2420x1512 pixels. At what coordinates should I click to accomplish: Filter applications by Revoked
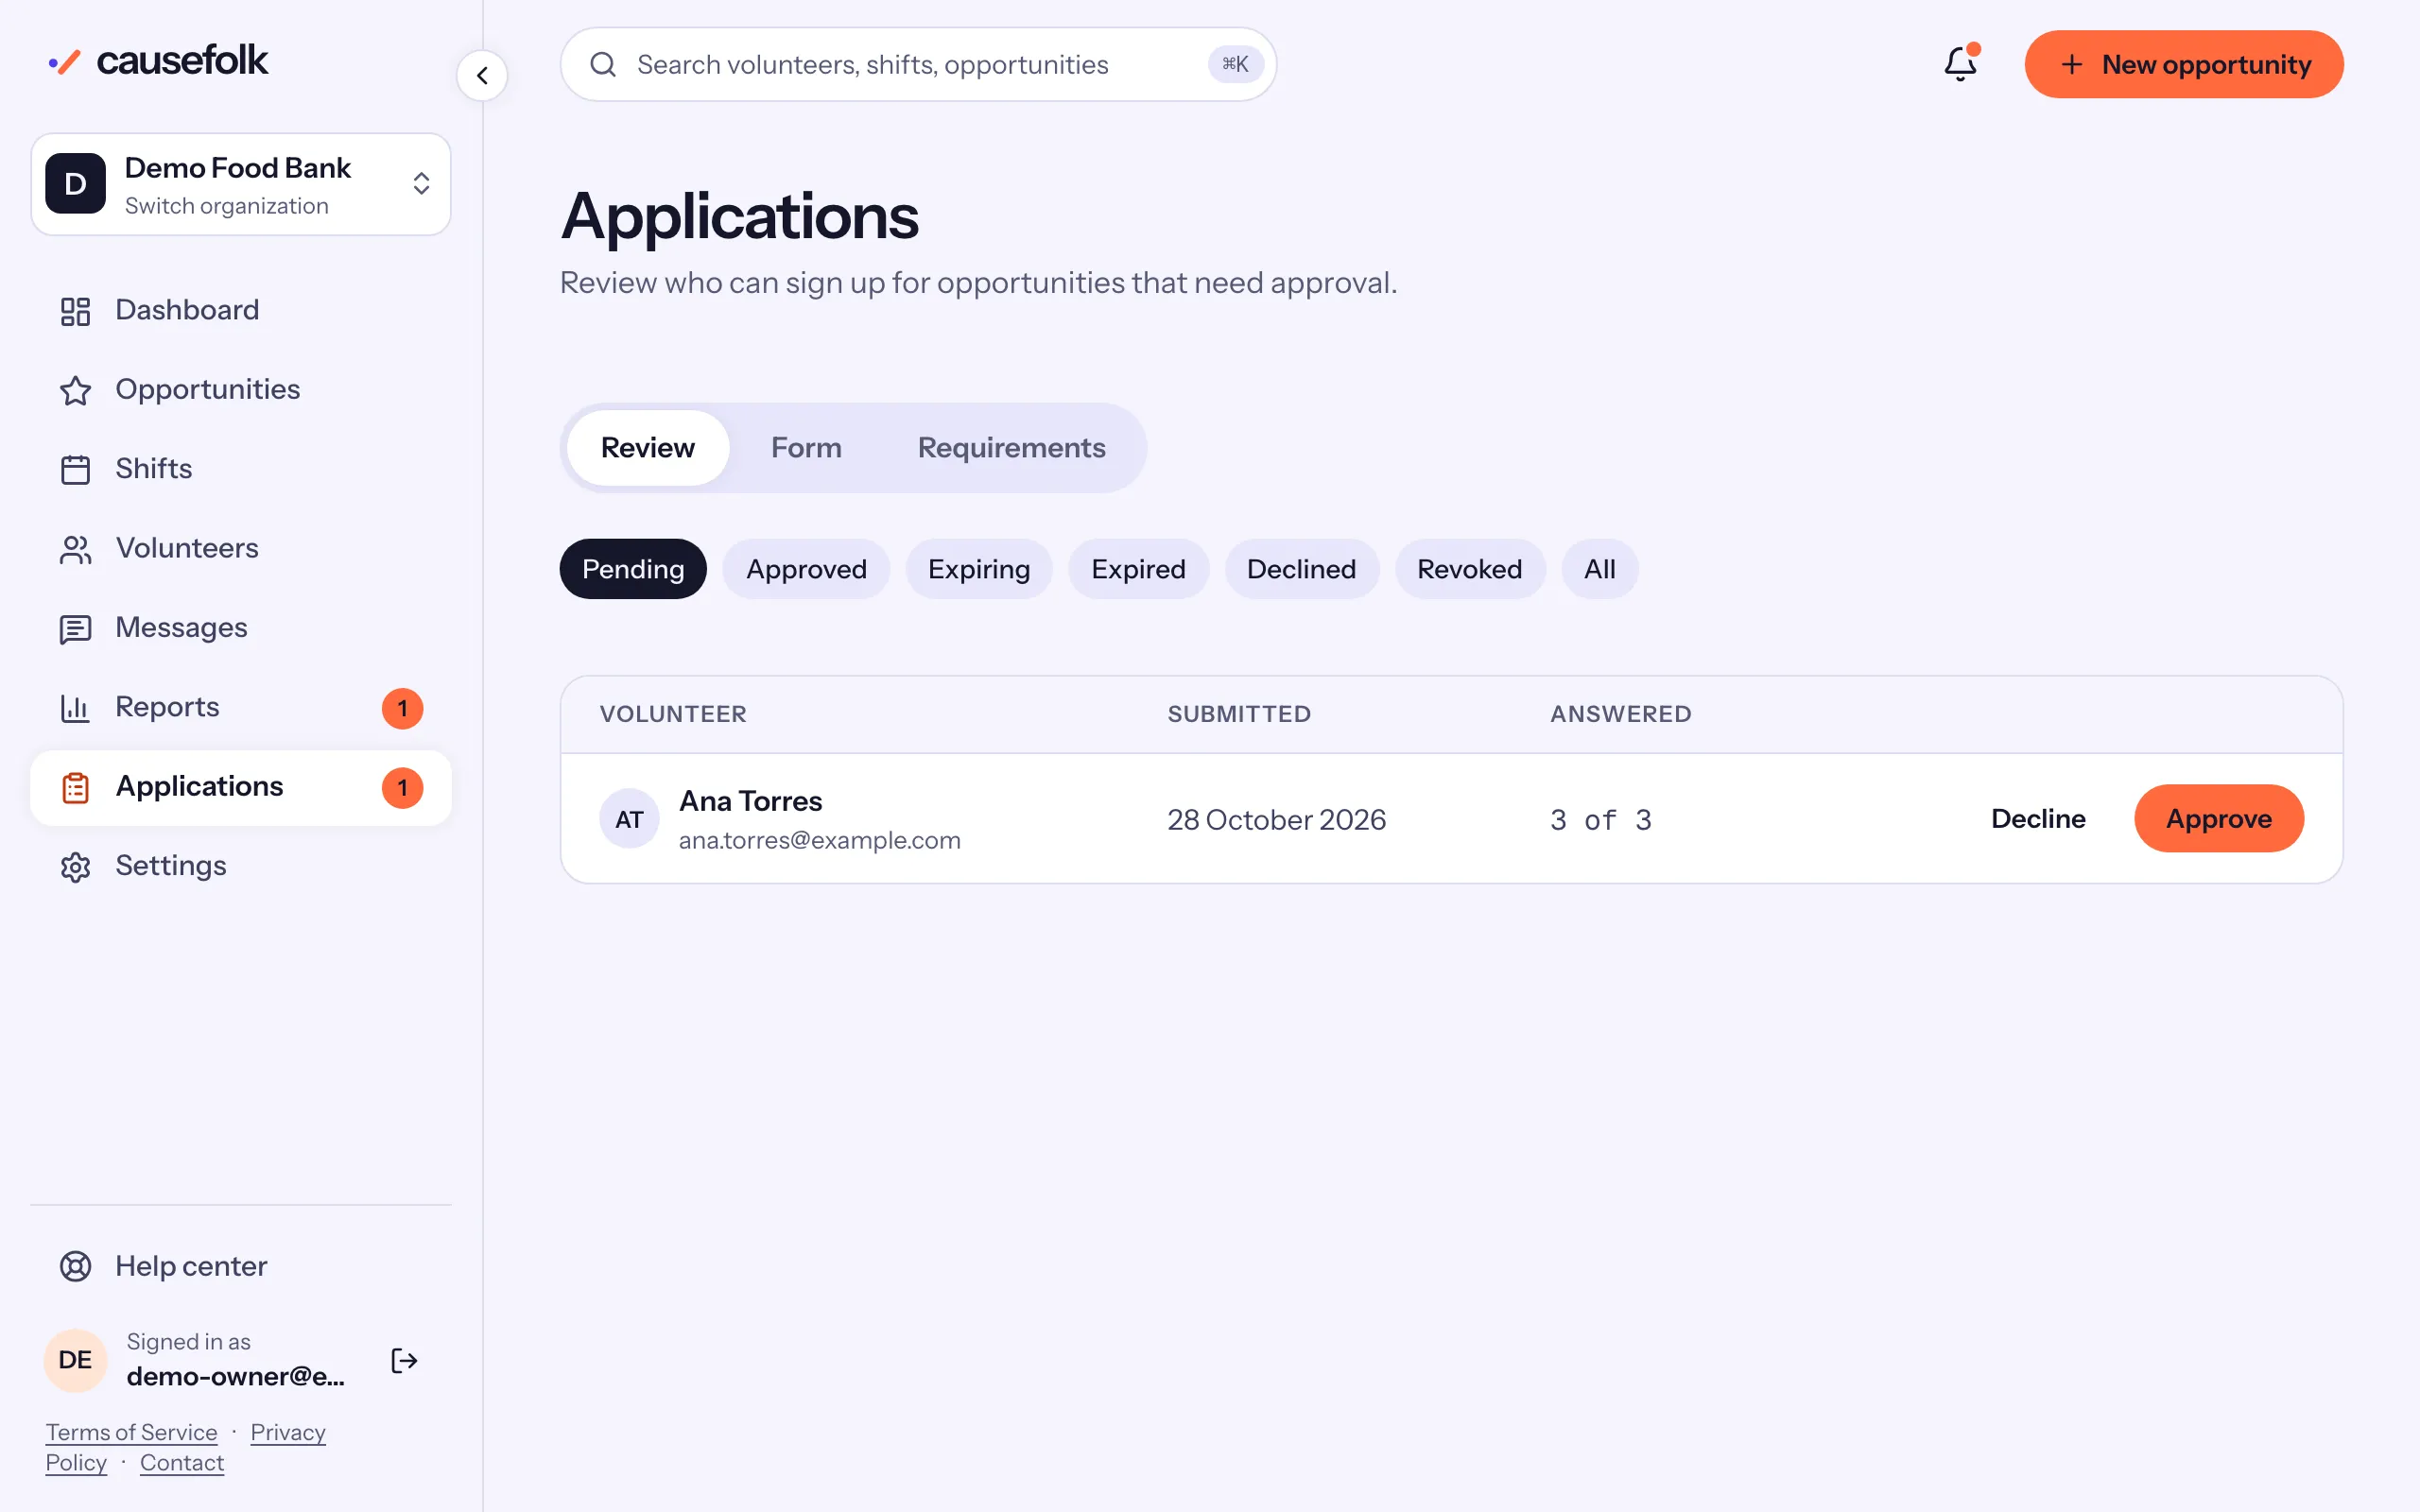click(1469, 569)
